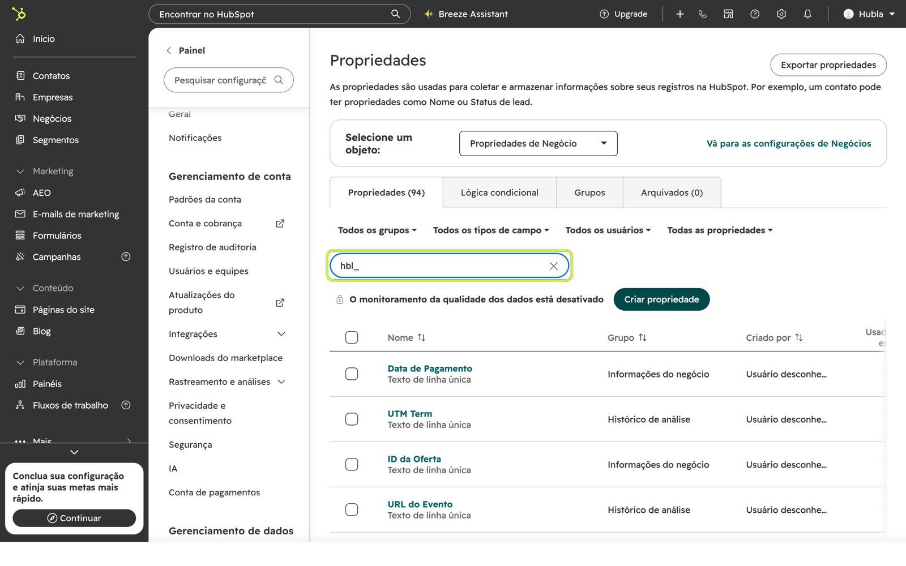Click the Upgrade button
Screen dimensions: 906x566
pyautogui.click(x=623, y=14)
